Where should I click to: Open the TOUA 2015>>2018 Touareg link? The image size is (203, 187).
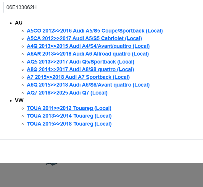pos(69,124)
